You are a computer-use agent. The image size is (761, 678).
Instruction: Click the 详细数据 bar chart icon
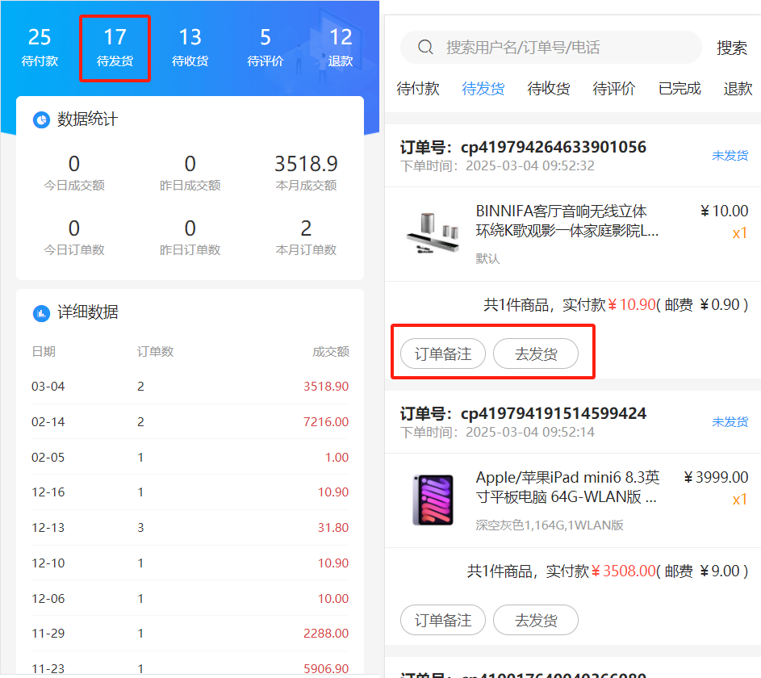coord(41,313)
